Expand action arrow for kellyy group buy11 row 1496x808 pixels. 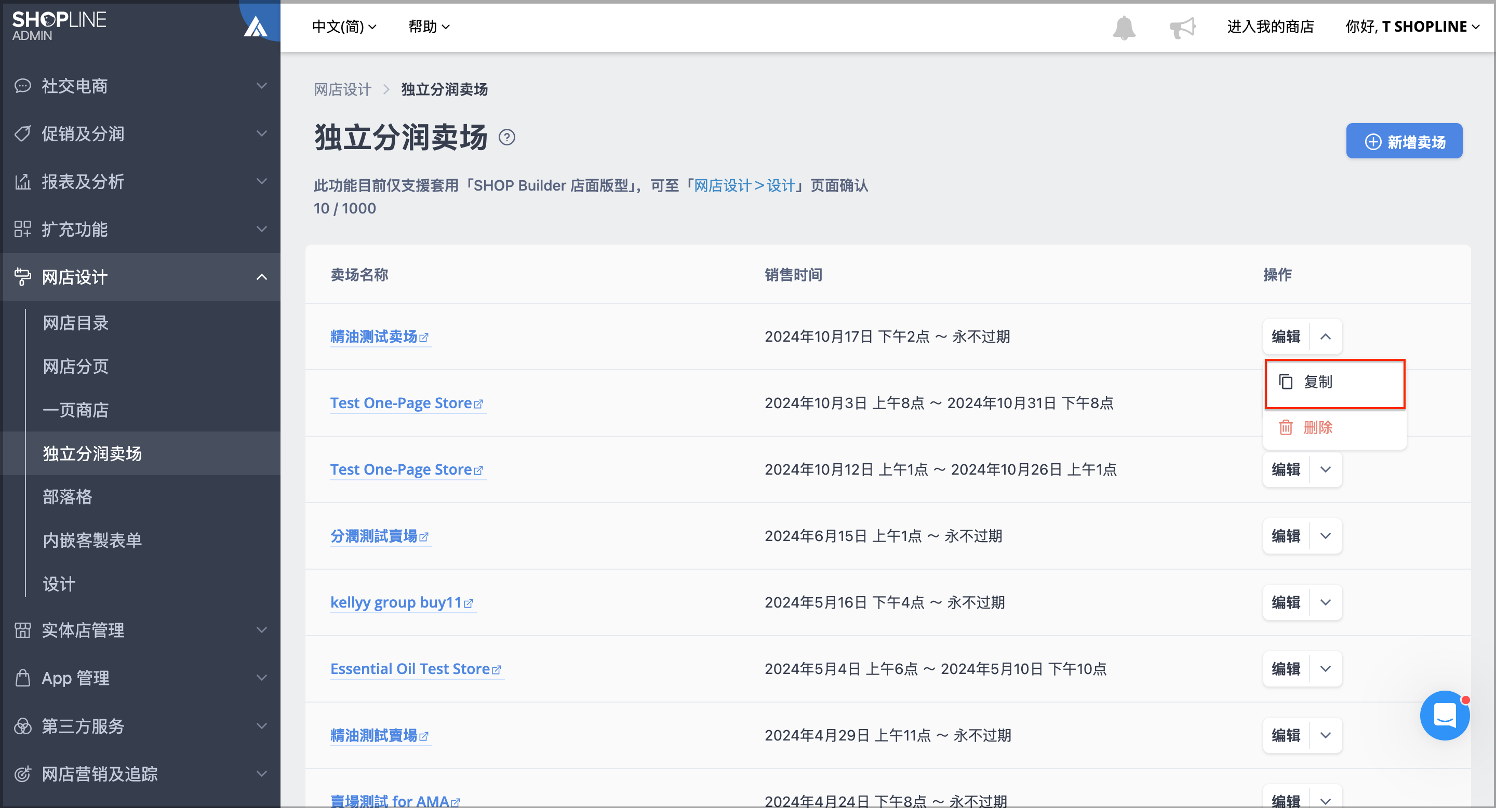(x=1325, y=602)
